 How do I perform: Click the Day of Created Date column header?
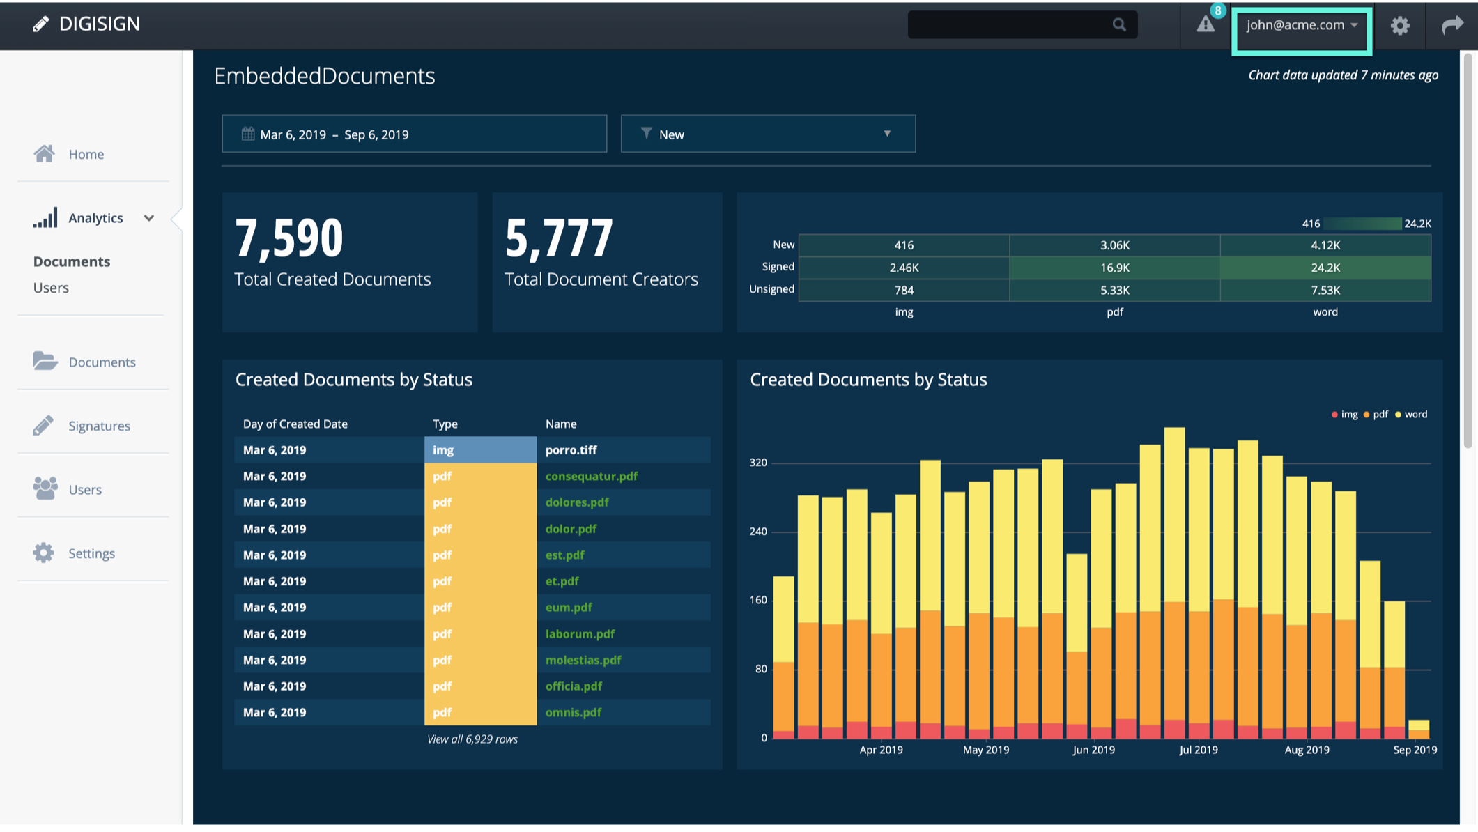point(295,424)
